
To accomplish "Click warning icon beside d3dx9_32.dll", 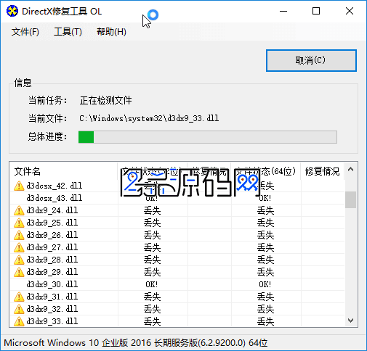I will [19, 309].
